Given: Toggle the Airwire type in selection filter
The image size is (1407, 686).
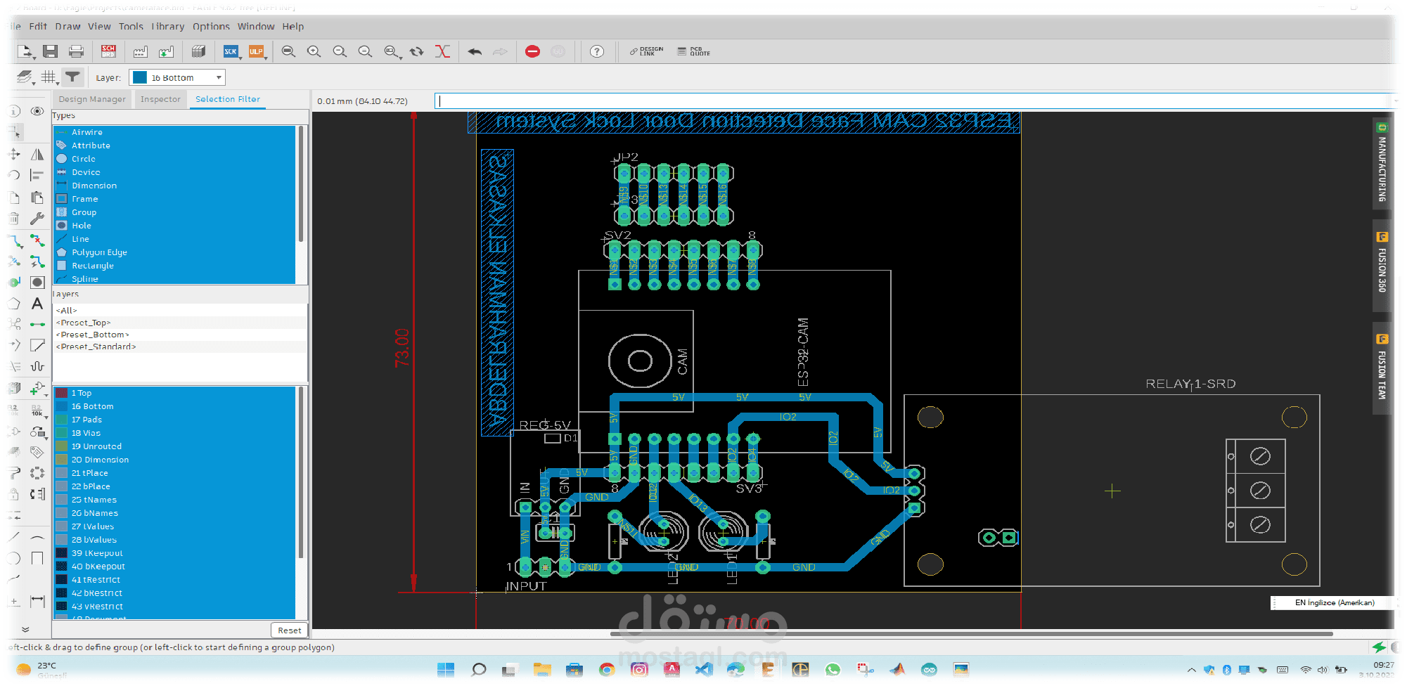Looking at the screenshot, I should tap(87, 132).
